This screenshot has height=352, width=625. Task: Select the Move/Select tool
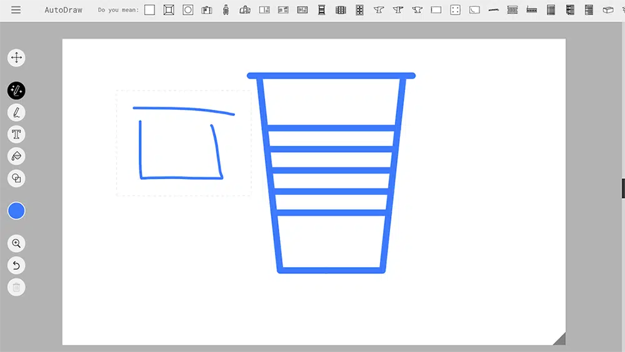16,58
